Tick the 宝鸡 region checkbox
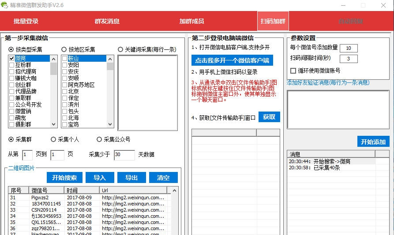Screen dimensions: 394x235 [64, 124]
